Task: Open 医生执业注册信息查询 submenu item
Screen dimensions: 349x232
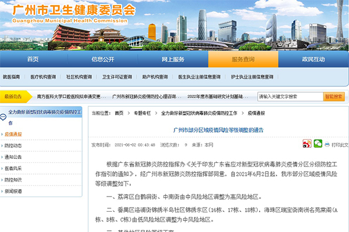Action: coord(199,77)
